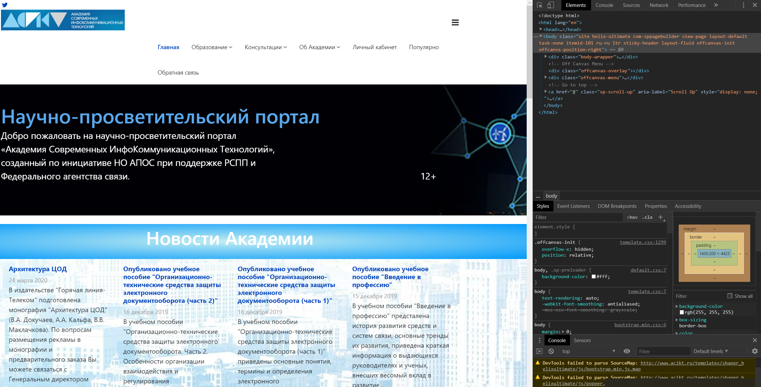761x387 pixels.
Task: Open the Performance tab
Action: point(692,5)
